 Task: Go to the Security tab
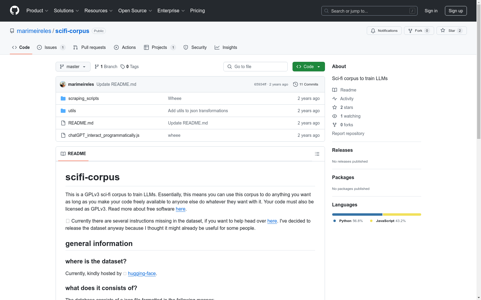[x=195, y=47]
